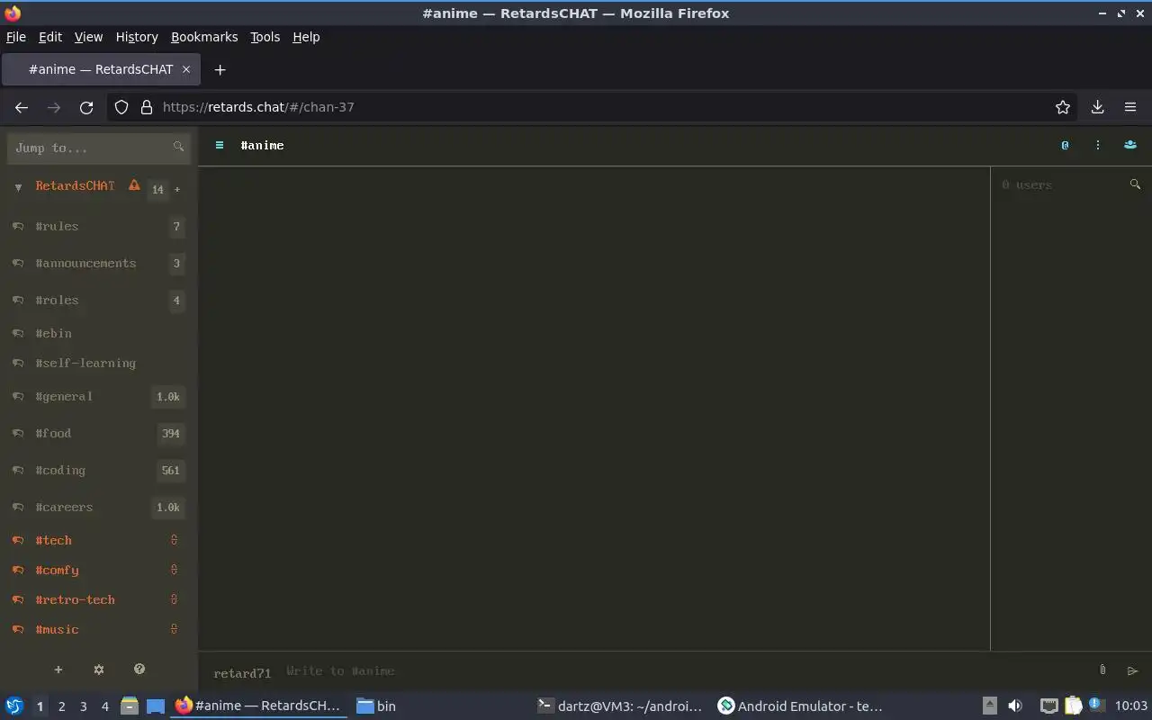This screenshot has height=720, width=1152.
Task: Open the History menu
Action: click(x=137, y=37)
